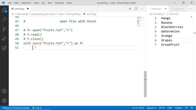Click 'Mango' in fruits.txt
Screen dimensions: 196x110
point(166,18)
